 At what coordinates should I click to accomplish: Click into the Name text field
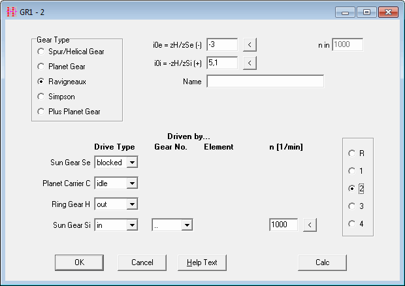coord(265,82)
